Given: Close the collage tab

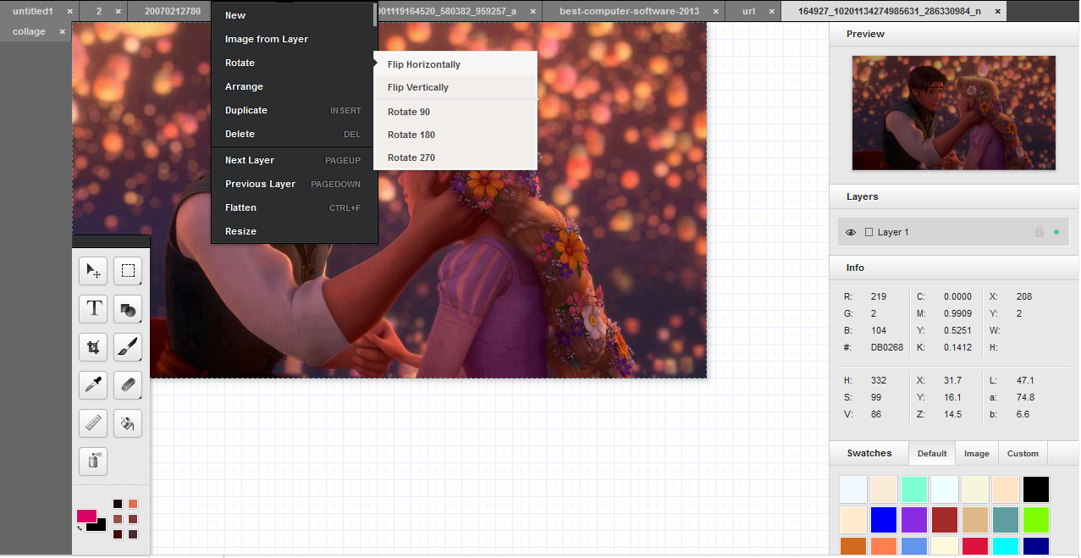Looking at the screenshot, I should [62, 31].
